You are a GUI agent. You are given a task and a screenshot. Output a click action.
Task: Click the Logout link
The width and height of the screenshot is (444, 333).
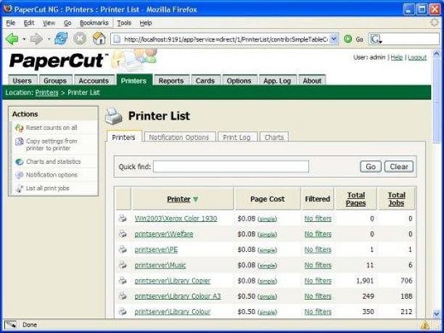pos(417,57)
